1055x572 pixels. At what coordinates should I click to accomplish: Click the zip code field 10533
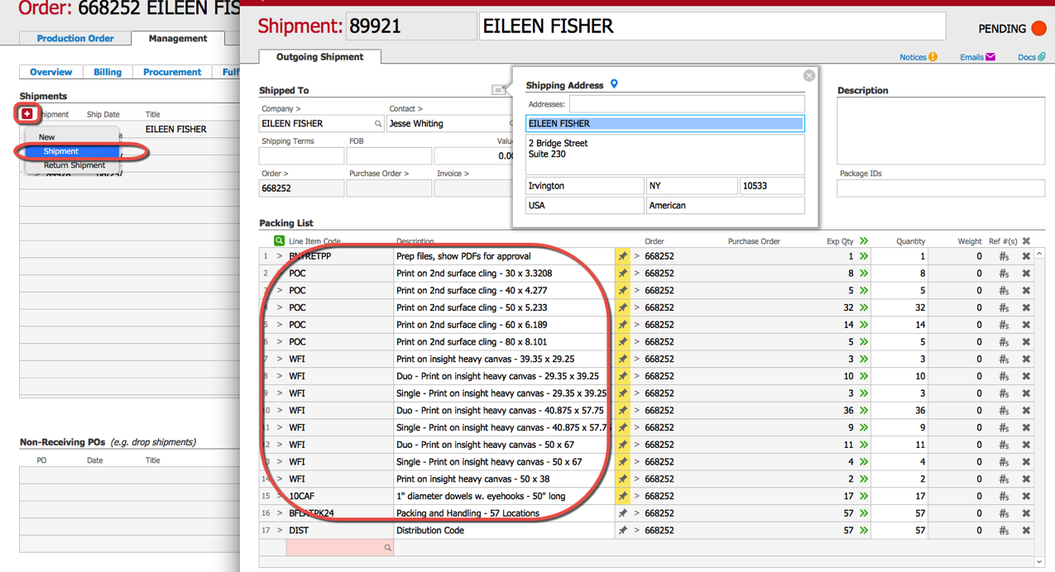[771, 186]
